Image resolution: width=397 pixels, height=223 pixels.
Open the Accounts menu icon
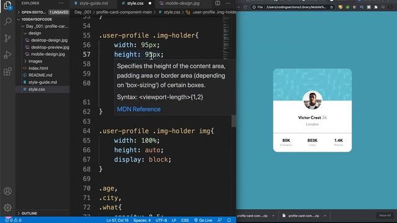coord(7,191)
